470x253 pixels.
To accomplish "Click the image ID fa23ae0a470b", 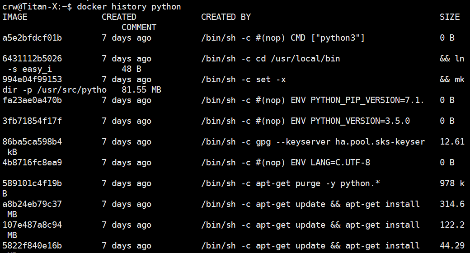I will click(32, 100).
